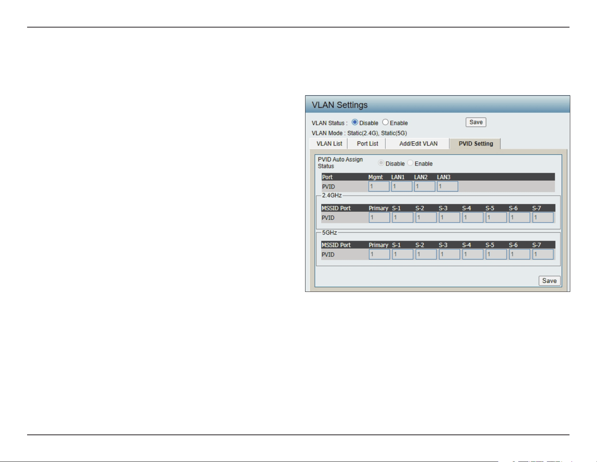
Task: Click the 5GHz Primary PVID field
Action: tap(379, 254)
